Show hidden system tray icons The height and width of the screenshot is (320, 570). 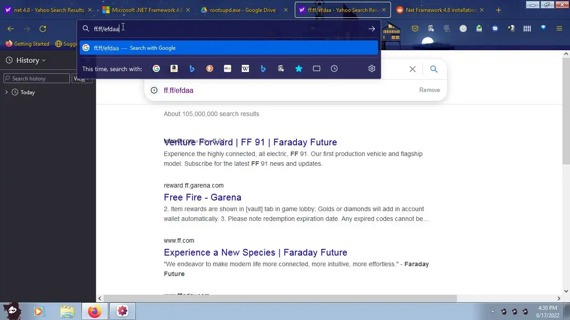[493, 312]
